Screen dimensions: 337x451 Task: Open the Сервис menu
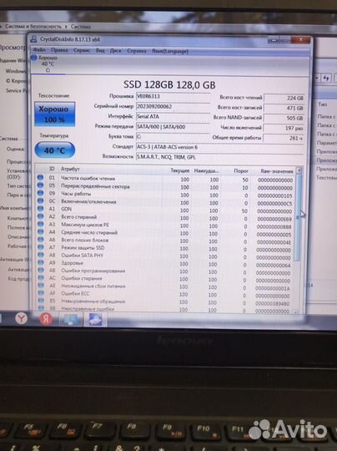[82, 50]
